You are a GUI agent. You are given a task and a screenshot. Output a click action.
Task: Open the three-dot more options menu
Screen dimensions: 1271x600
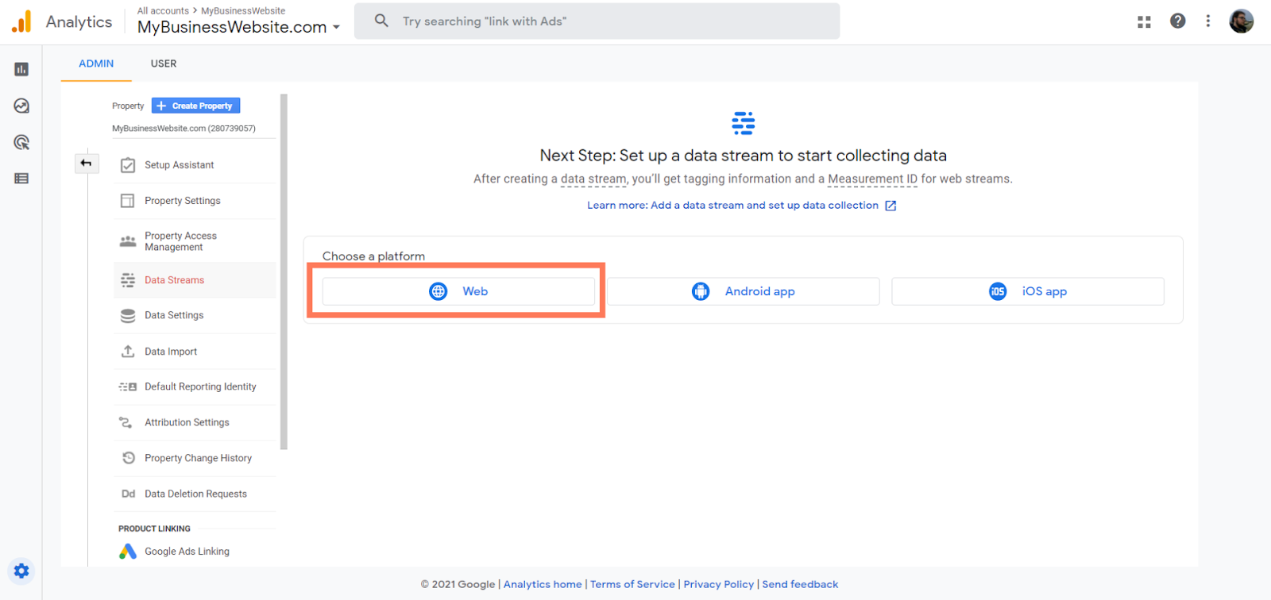click(1207, 21)
